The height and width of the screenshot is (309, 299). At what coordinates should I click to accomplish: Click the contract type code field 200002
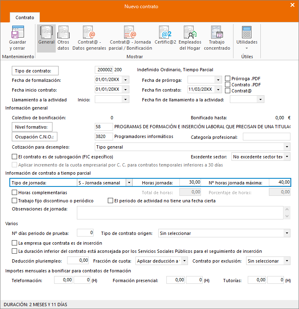(x=104, y=70)
